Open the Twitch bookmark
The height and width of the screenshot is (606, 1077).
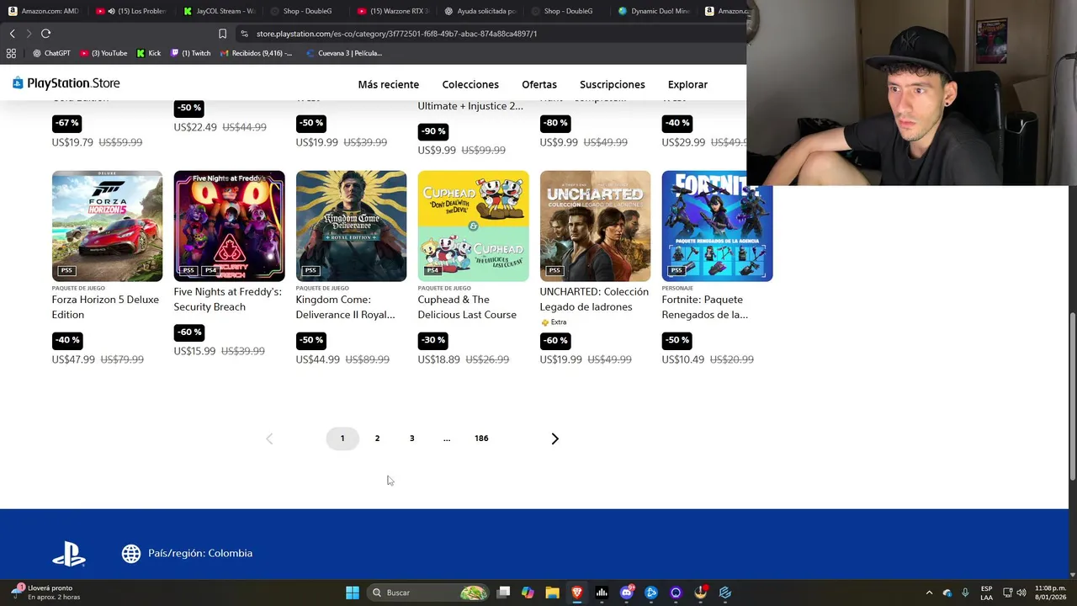(190, 53)
